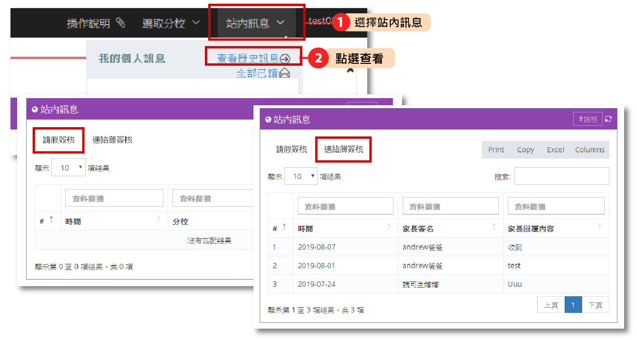Click the Print button
Image resolution: width=637 pixels, height=341 pixels.
[496, 150]
